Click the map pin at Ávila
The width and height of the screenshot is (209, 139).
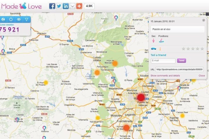3,52
